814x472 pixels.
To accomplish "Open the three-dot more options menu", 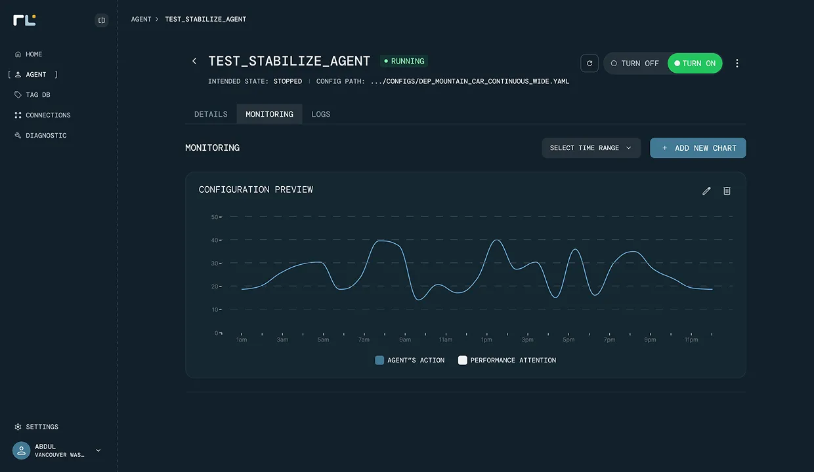I will 737,63.
